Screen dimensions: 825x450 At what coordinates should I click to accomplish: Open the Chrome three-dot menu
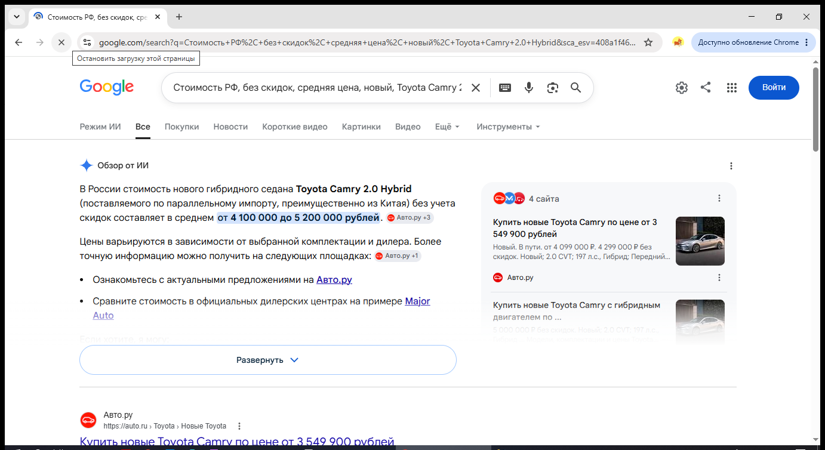point(806,42)
